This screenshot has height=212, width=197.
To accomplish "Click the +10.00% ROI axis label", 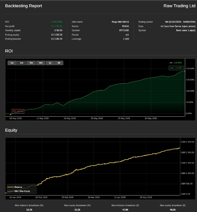I will 190,91.
